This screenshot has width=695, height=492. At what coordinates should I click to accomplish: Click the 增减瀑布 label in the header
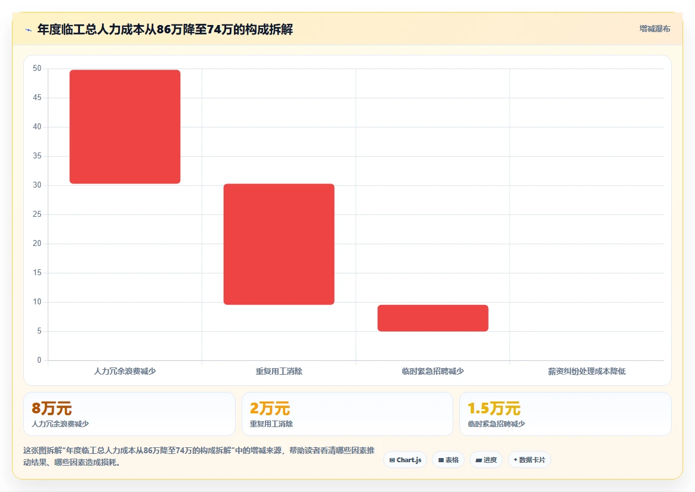pos(654,29)
